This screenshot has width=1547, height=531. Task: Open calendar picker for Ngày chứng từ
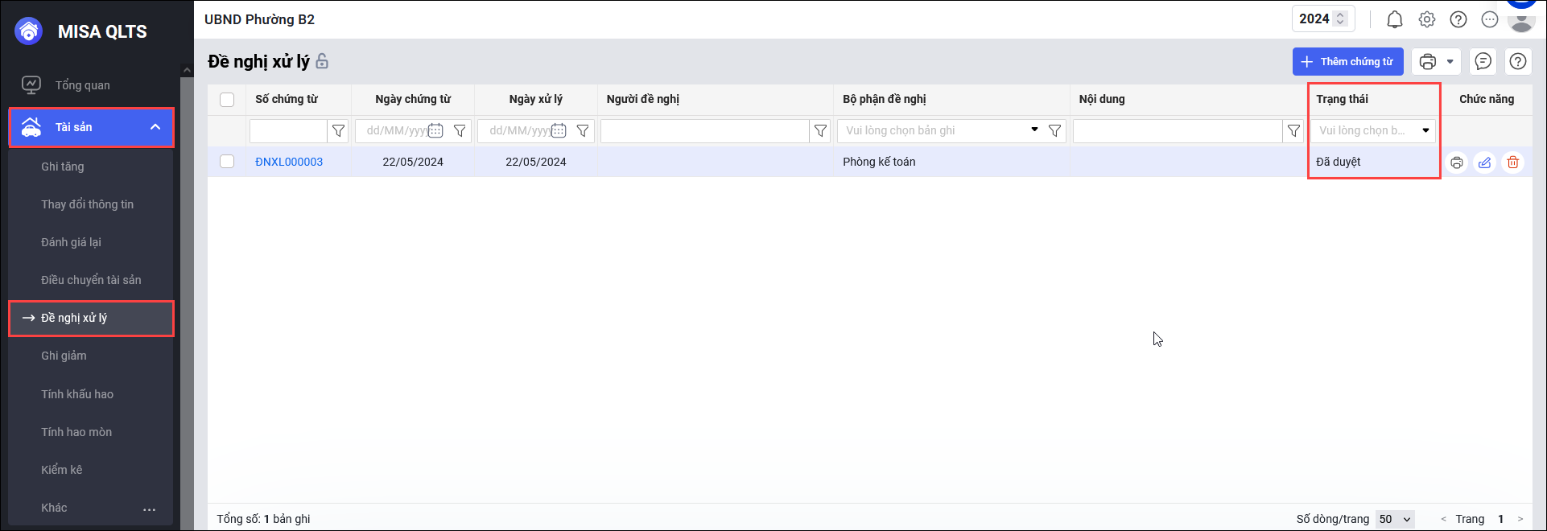tap(435, 130)
